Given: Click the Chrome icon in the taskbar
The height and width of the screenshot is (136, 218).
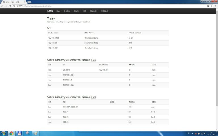Looking at the screenshot, I should 12,133.
